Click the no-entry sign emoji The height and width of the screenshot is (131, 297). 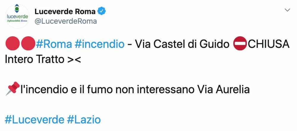point(239,45)
